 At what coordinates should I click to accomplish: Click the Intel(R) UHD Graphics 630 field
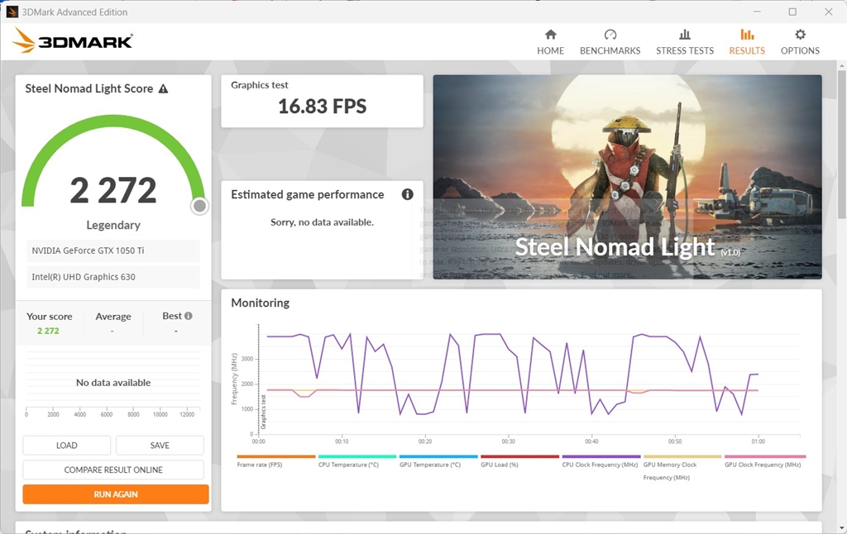[112, 277]
